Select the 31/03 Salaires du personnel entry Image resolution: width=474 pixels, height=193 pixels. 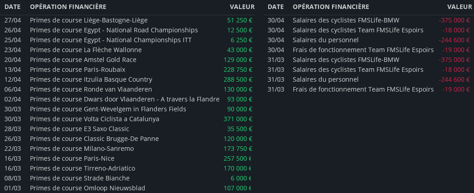[x=325, y=79]
